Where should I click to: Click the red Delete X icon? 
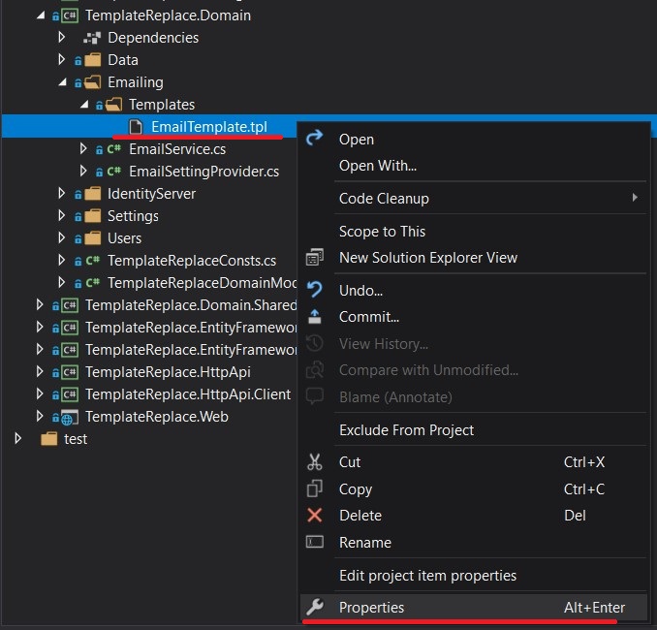point(314,516)
